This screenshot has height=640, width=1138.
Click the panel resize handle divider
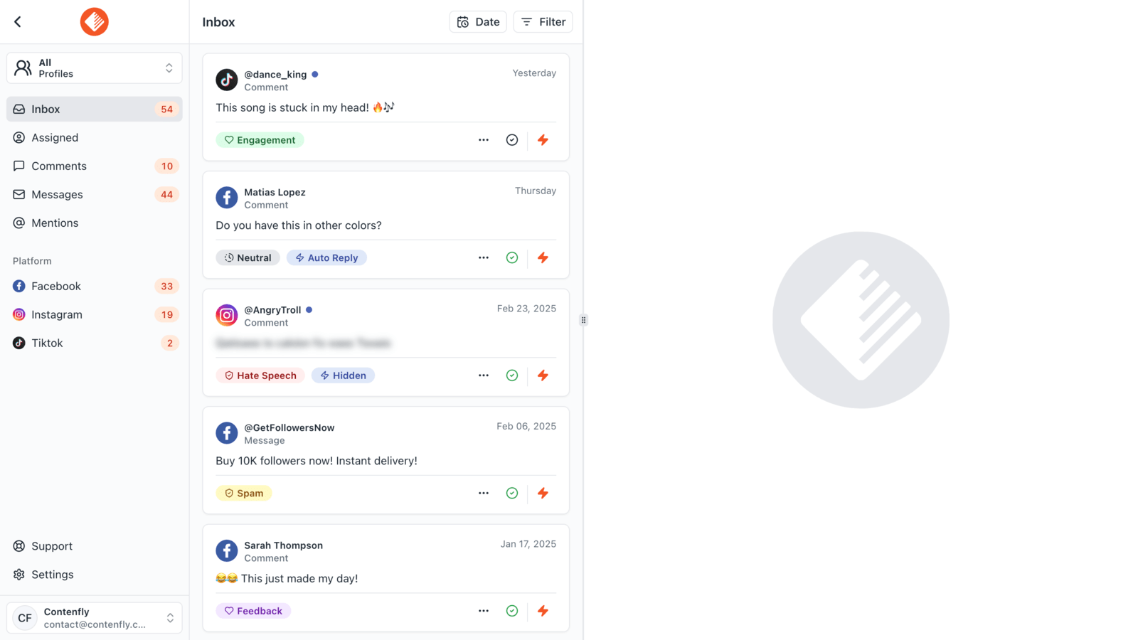583,320
